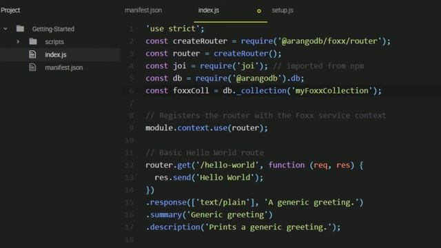Click 'A generic greeting.' string

pyautogui.click(x=311, y=202)
